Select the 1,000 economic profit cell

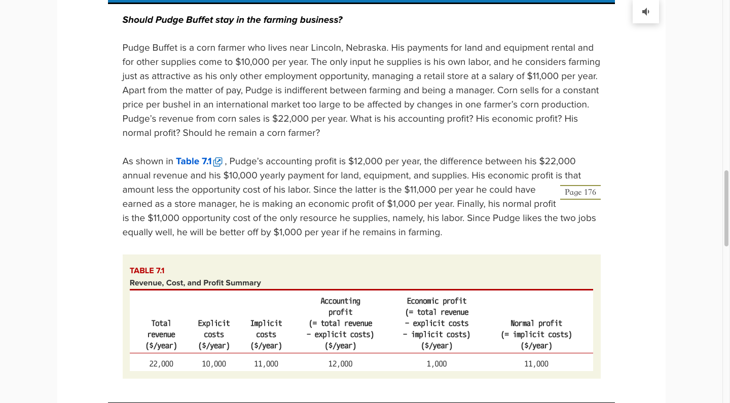point(436,364)
